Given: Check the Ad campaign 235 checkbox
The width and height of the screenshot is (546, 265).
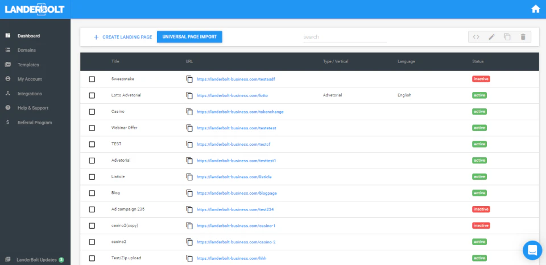Looking at the screenshot, I should click(92, 209).
